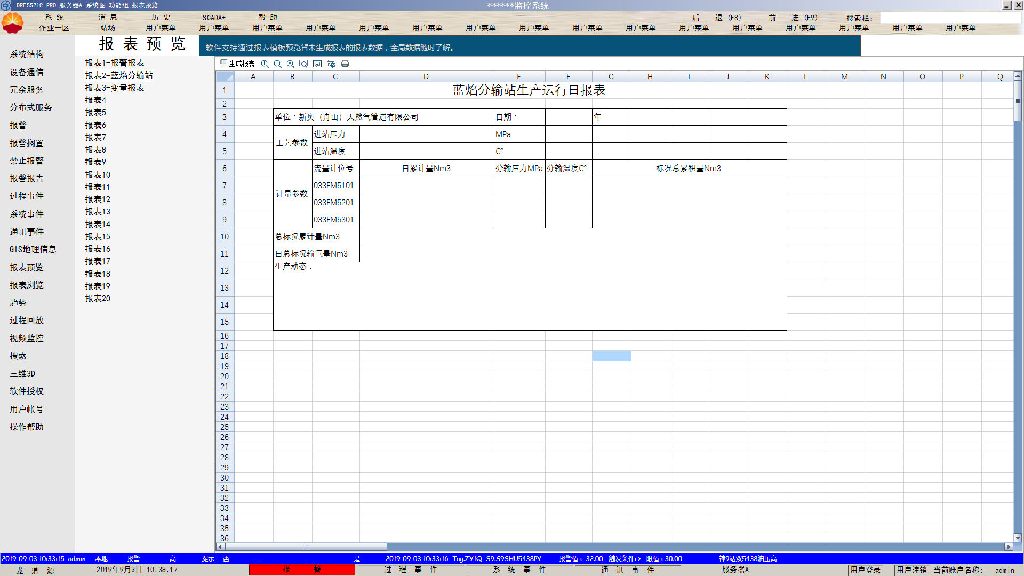Screen dimensions: 1024x576
Task: Reset the zoom with the X magnifier icon
Action: coord(290,63)
